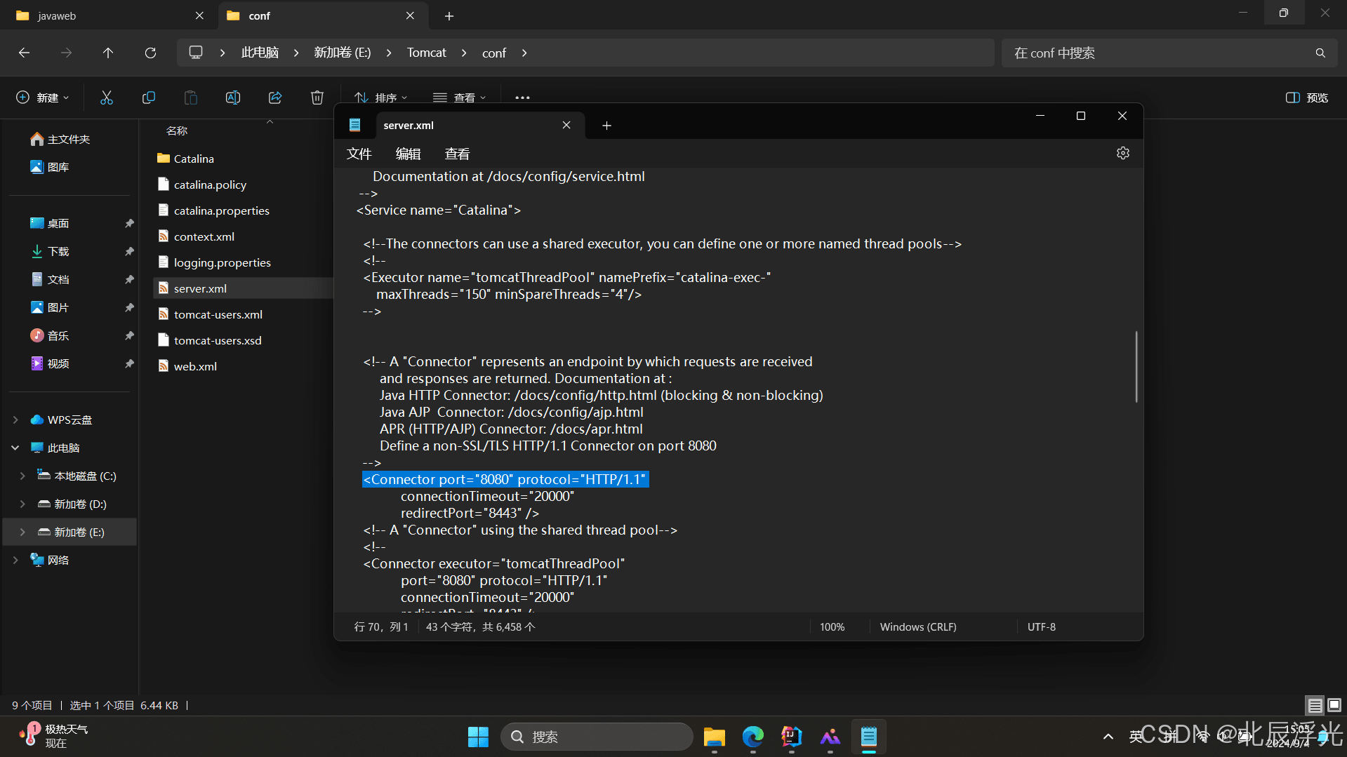Show hidden system tray icons
Screen dimensions: 1347x757
1108,737
